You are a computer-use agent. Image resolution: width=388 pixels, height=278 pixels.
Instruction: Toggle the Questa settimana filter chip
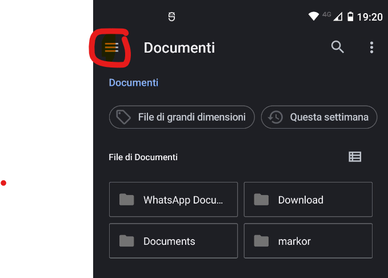click(319, 117)
